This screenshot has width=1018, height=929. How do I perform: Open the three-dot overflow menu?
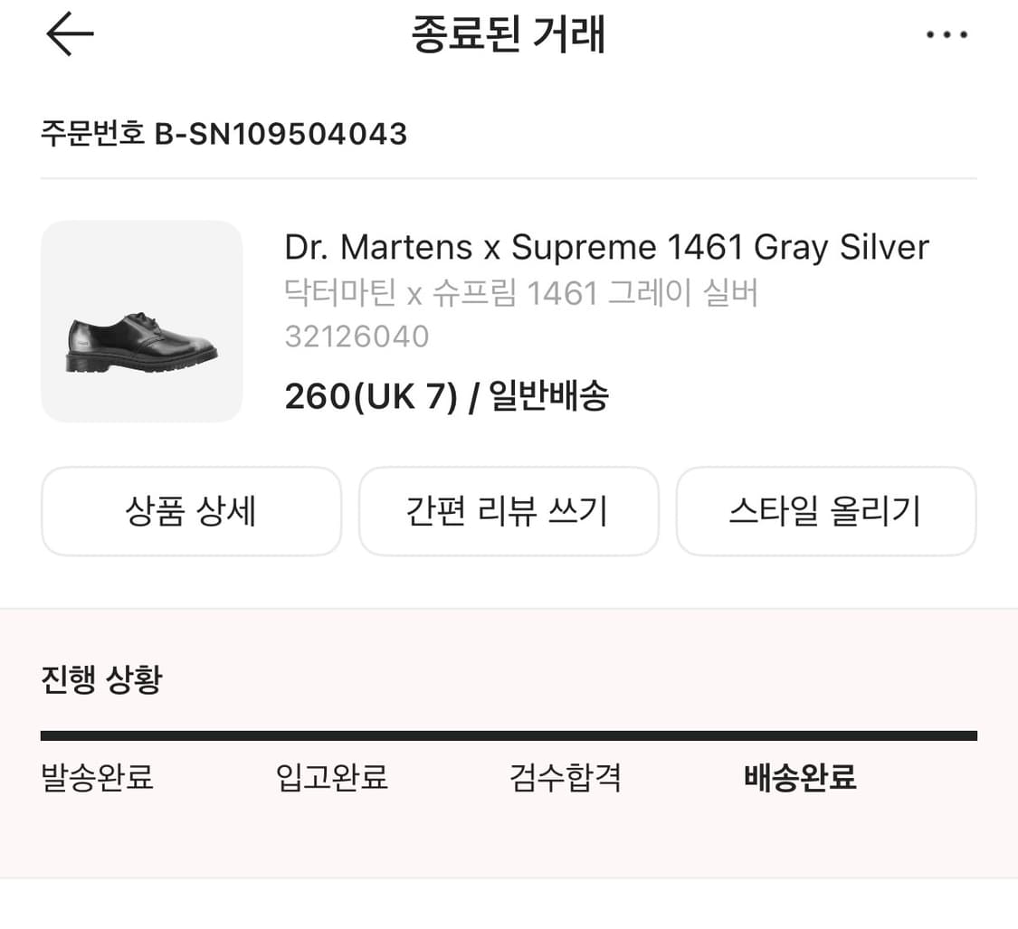pyautogui.click(x=947, y=34)
